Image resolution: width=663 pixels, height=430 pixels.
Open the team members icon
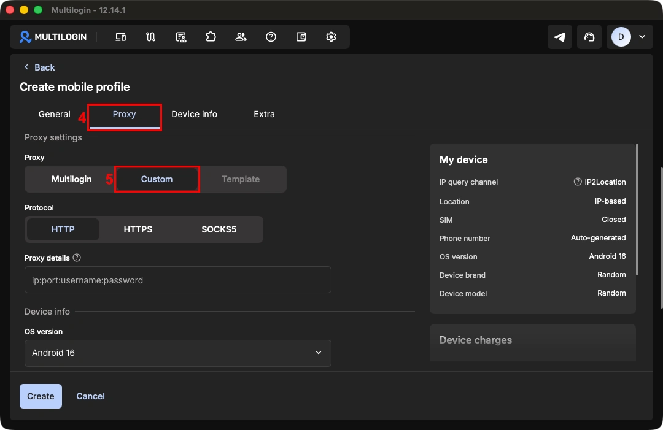click(241, 37)
